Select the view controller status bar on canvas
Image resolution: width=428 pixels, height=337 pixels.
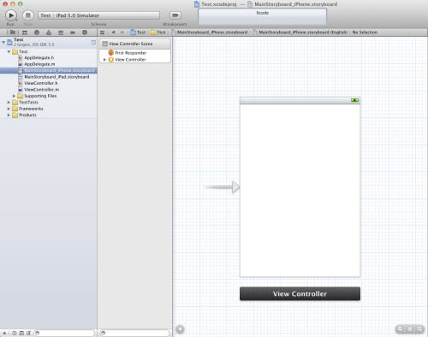300,100
